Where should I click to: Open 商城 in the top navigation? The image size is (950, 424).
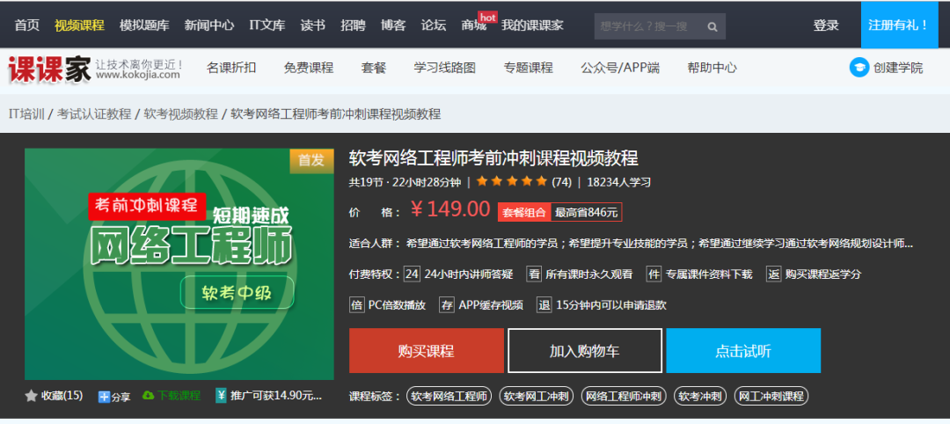coord(474,26)
